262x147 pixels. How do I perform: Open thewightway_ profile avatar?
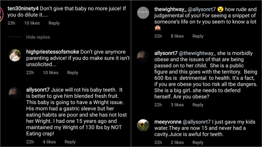coord(143,13)
